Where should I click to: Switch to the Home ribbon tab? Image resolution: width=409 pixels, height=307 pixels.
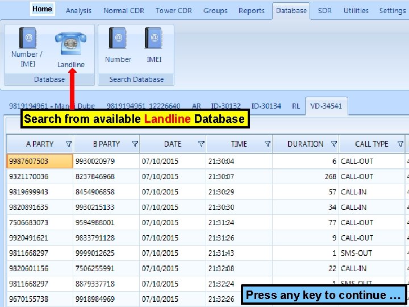pos(42,9)
